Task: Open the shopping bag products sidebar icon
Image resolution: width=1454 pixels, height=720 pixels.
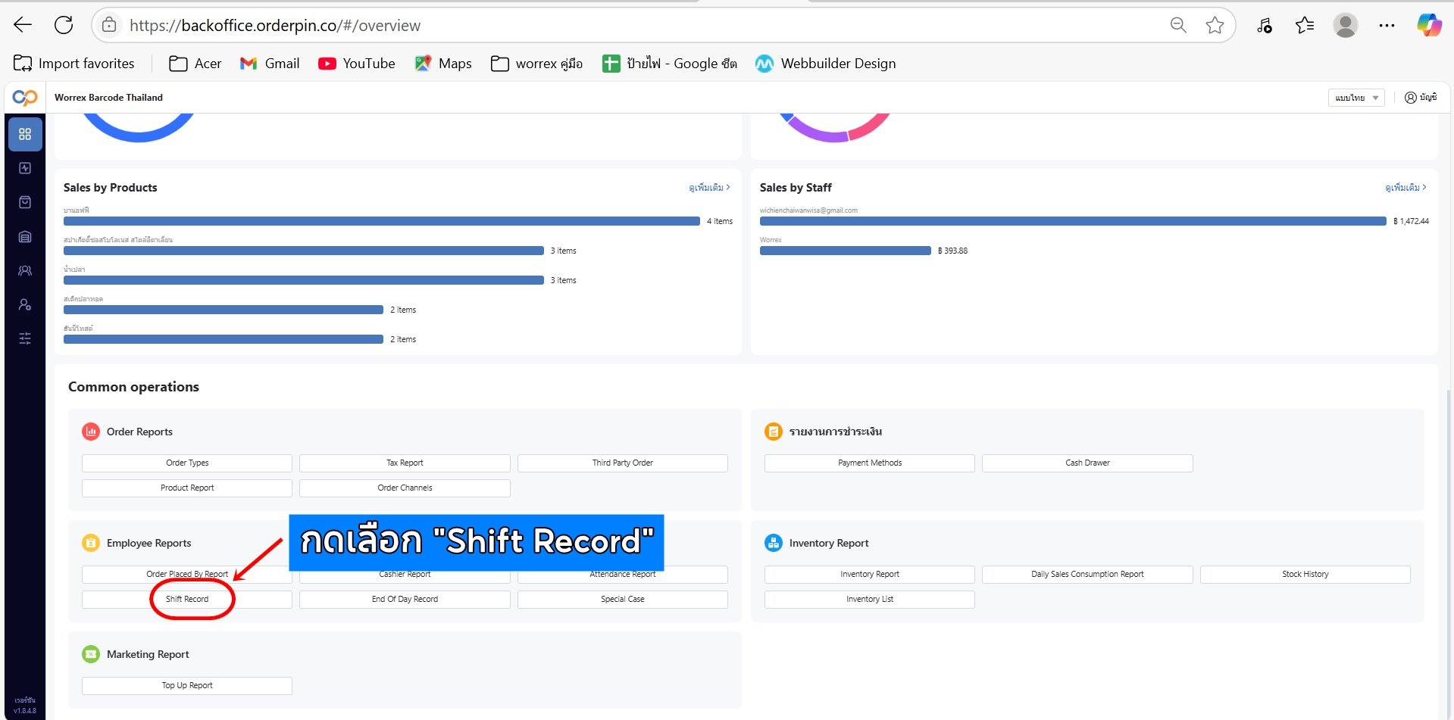Action: pos(25,202)
